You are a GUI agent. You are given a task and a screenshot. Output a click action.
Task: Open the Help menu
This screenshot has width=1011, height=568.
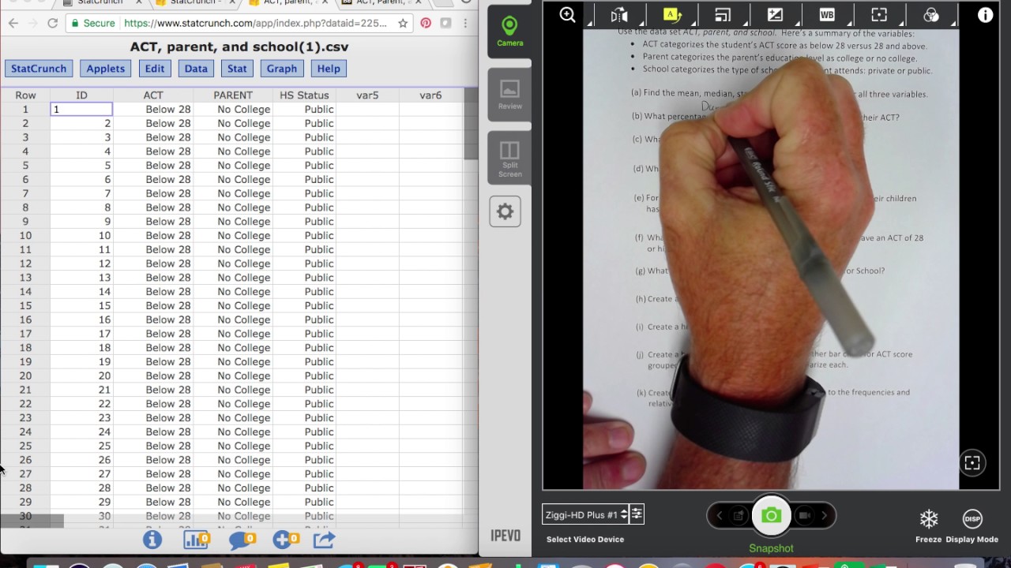[329, 69]
